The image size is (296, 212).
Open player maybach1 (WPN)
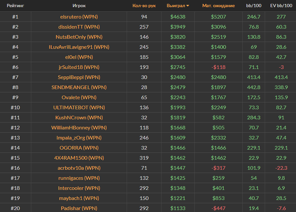(x=79, y=198)
